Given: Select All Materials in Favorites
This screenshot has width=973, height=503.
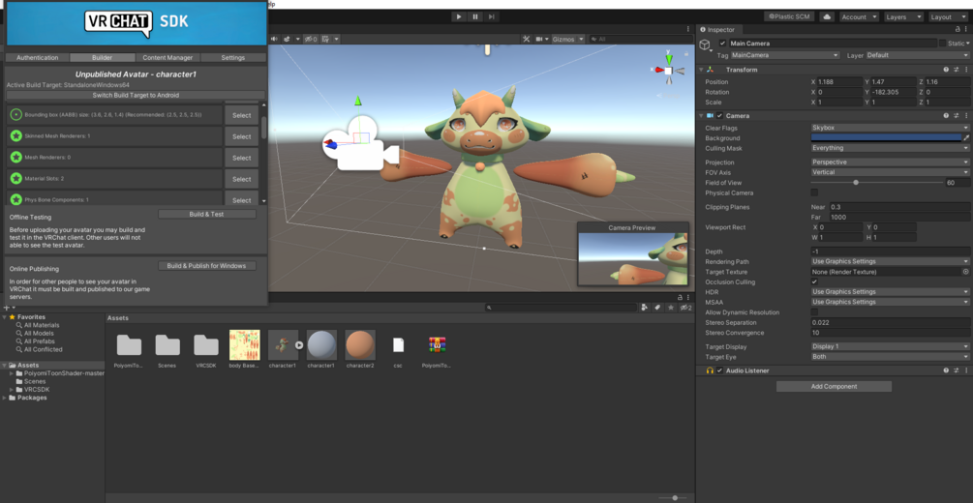Looking at the screenshot, I should pos(42,325).
